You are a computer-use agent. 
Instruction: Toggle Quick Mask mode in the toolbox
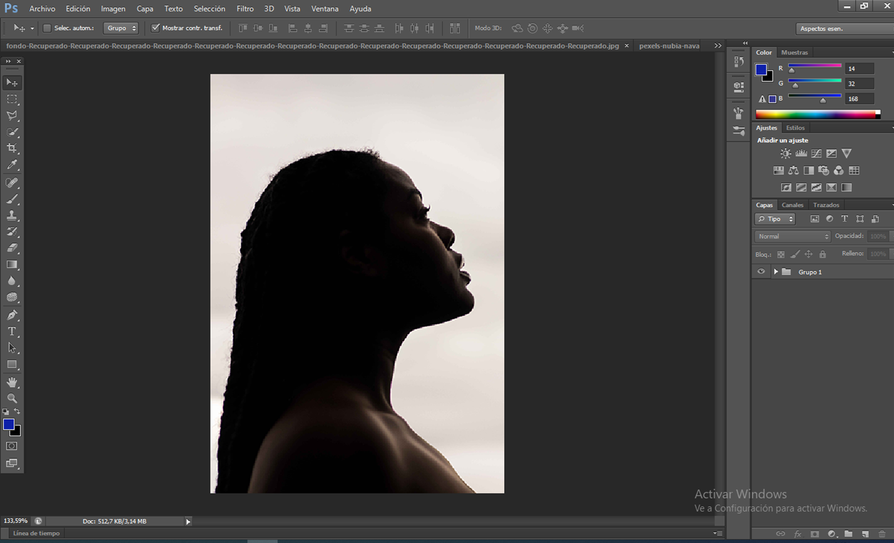tap(11, 446)
